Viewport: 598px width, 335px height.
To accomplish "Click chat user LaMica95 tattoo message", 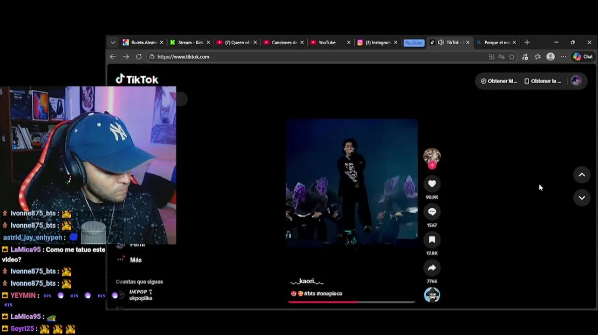I will click(x=54, y=254).
